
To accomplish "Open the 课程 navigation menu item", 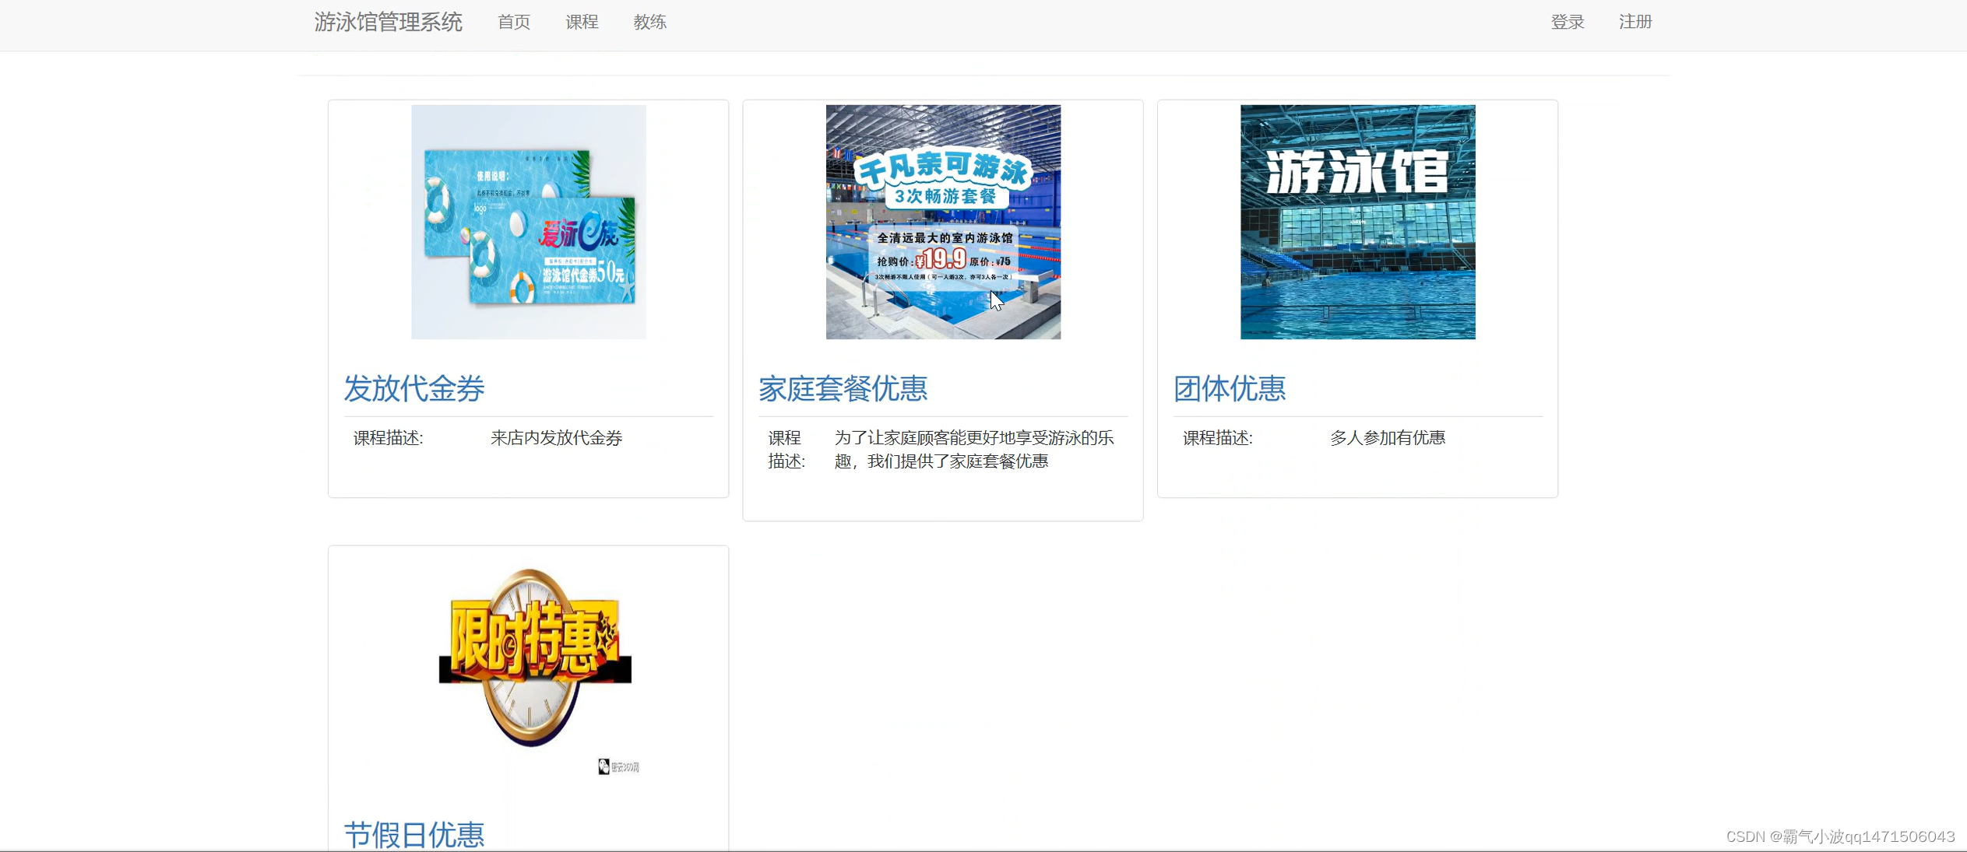I will tap(582, 22).
